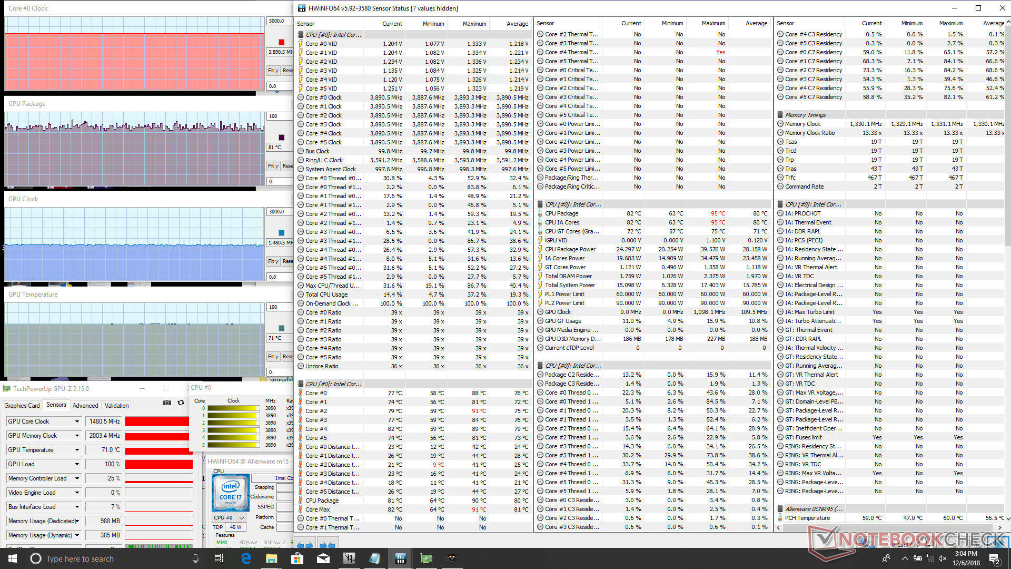Launch Microsoft Edge from taskbar
The height and width of the screenshot is (569, 1011).
(x=246, y=558)
